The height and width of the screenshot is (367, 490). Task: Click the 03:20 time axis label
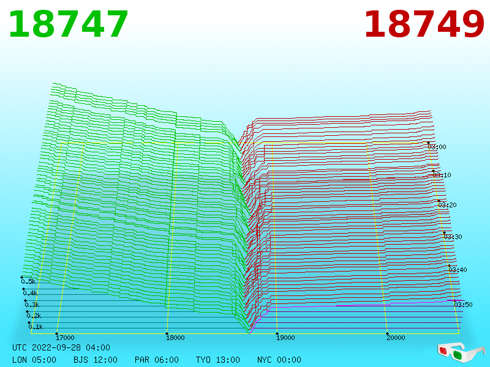point(448,205)
